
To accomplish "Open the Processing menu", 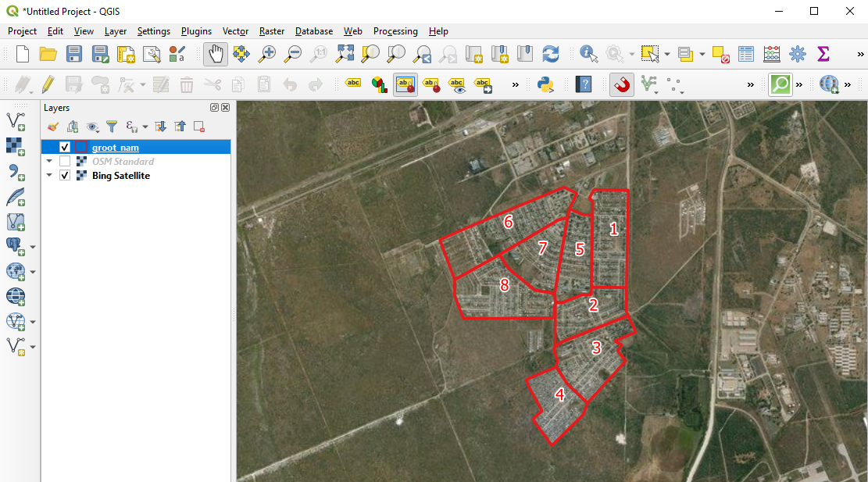I will pyautogui.click(x=395, y=31).
